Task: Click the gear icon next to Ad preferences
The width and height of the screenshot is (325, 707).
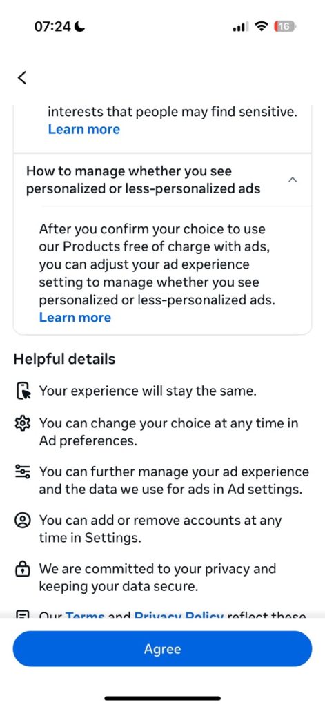Action: (23, 423)
